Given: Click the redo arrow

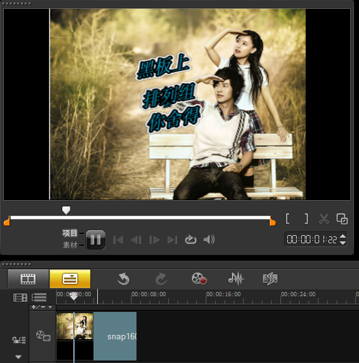Looking at the screenshot, I should (161, 279).
